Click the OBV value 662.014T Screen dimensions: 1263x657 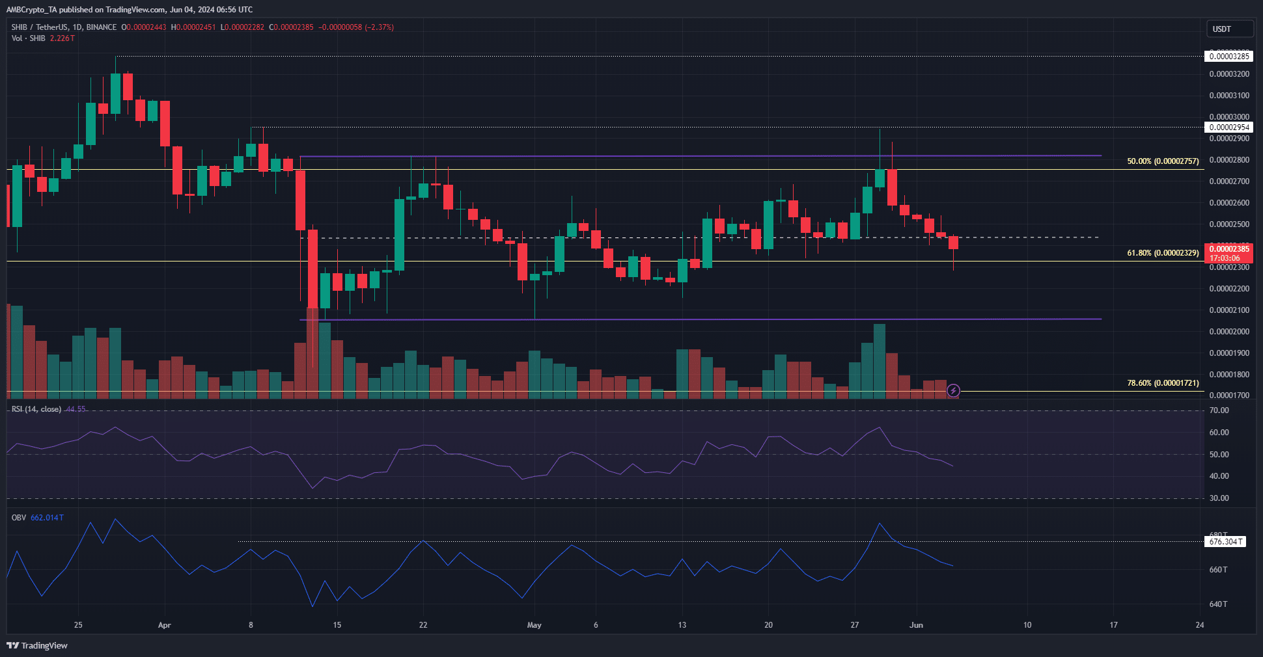click(47, 518)
